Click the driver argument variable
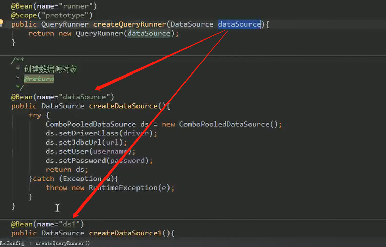The height and width of the screenshot is (247, 386). [136, 133]
